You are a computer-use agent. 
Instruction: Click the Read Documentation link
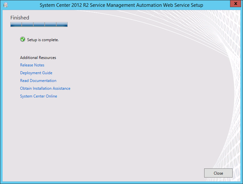pos(38,81)
